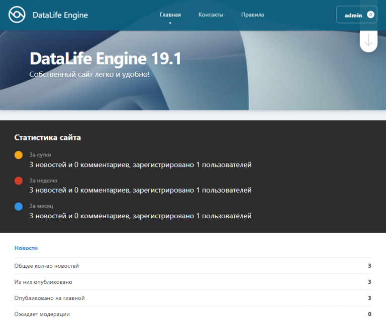Click the orange circle next to За сутки
The height and width of the screenshot is (324, 386).
coord(19,155)
